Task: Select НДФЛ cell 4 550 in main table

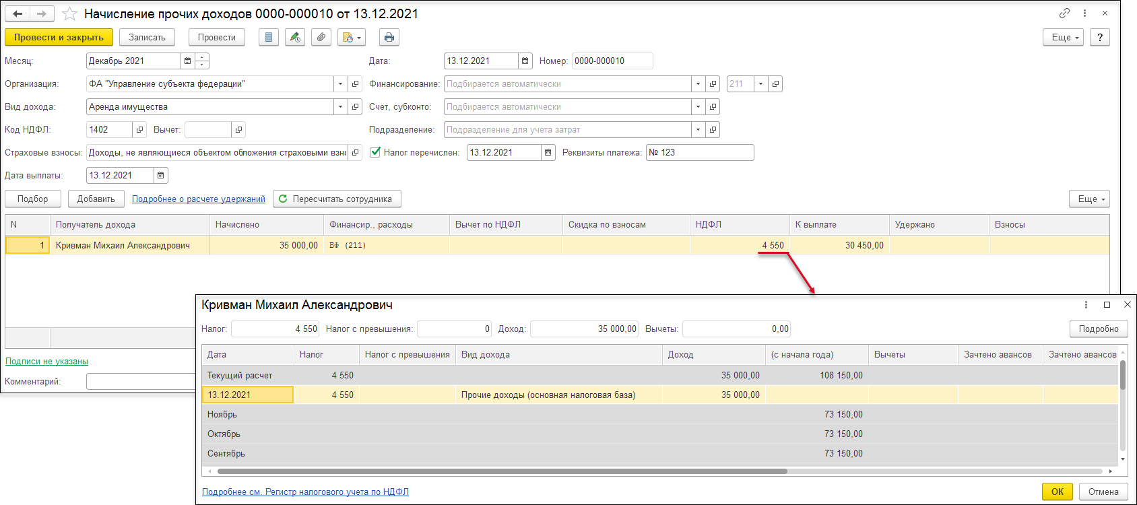Action: 740,246
